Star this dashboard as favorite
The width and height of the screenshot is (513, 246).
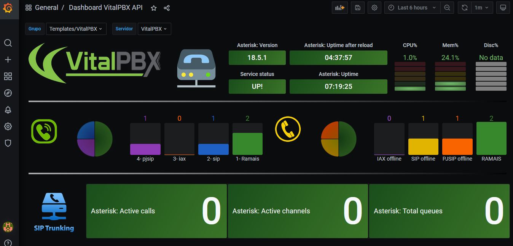point(154,8)
